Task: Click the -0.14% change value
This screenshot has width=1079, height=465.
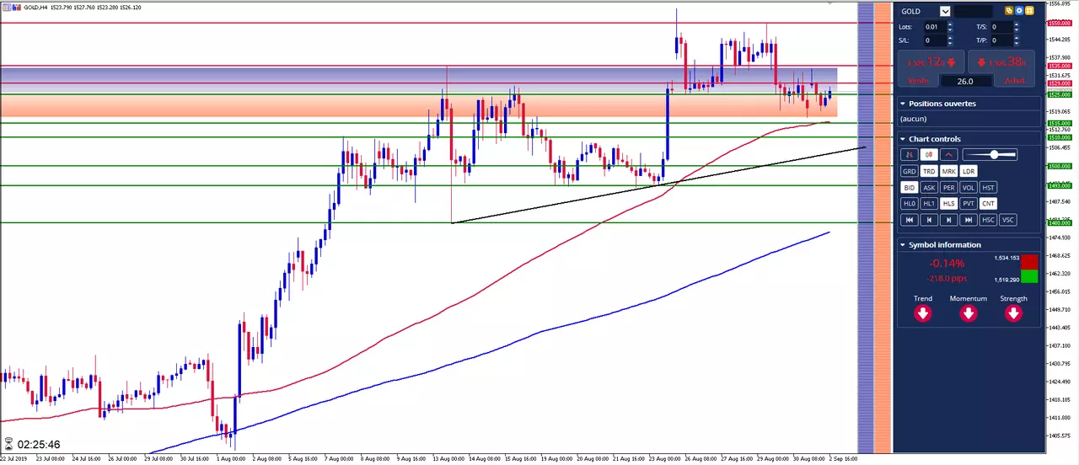Action: [x=947, y=264]
